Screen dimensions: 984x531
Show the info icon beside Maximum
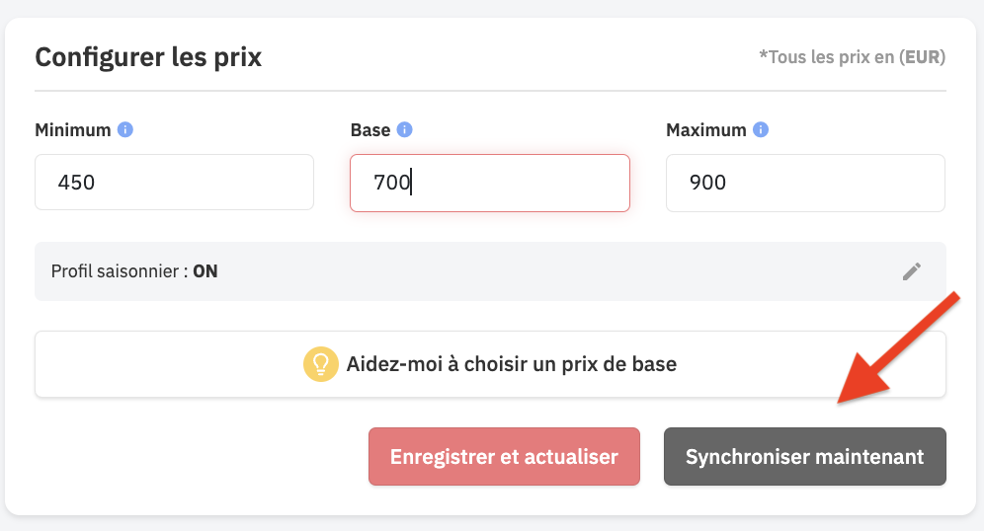[761, 129]
